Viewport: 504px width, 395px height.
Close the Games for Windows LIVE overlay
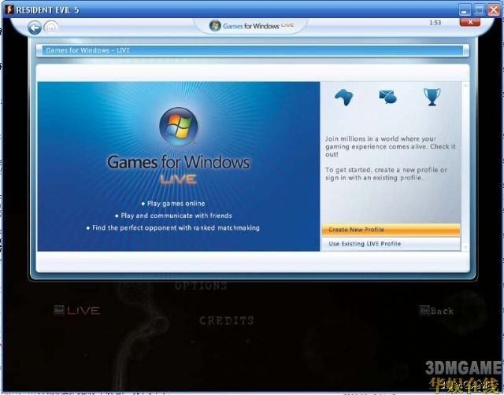coord(470,22)
